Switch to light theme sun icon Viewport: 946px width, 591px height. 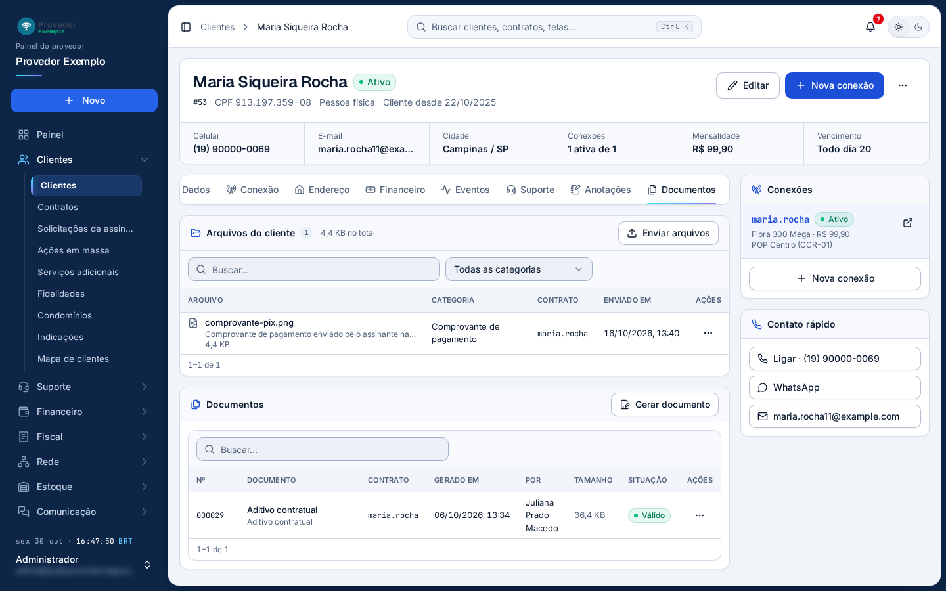(x=899, y=27)
